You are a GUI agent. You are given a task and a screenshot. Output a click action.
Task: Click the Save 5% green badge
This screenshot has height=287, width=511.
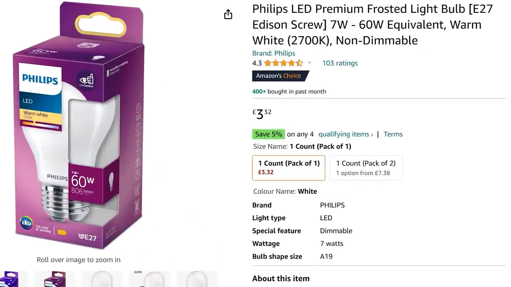(x=268, y=134)
